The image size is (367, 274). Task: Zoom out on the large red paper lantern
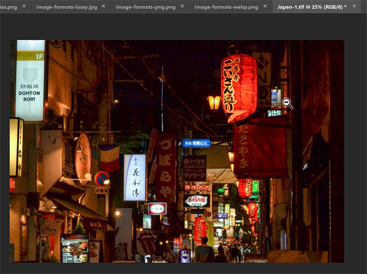pos(239,87)
